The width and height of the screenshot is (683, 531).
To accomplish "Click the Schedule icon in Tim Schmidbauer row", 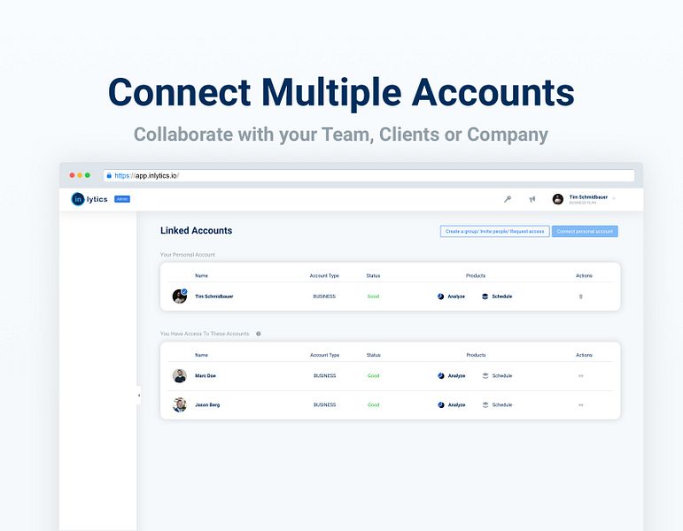I will (x=485, y=296).
